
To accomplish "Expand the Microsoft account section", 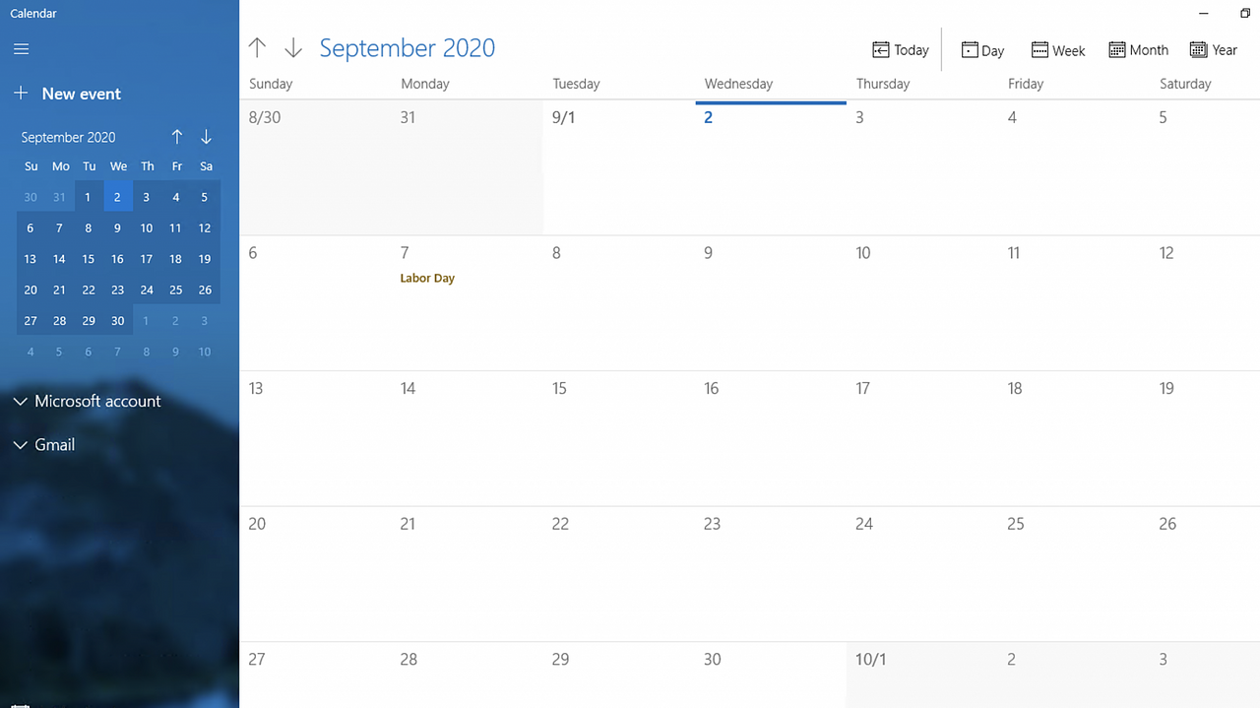I will click(87, 401).
